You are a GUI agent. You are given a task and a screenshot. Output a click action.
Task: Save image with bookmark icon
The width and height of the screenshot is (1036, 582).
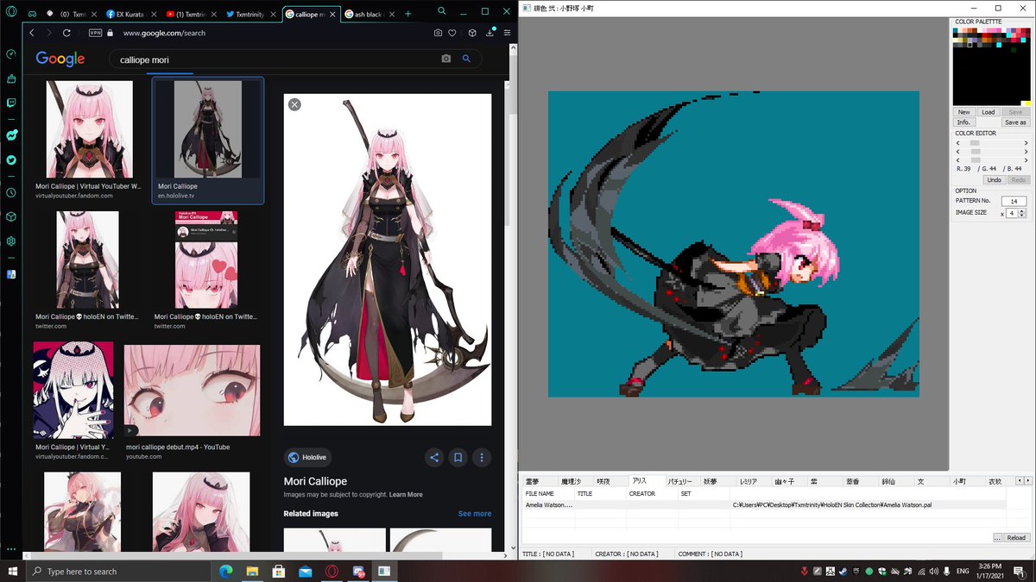pos(458,458)
